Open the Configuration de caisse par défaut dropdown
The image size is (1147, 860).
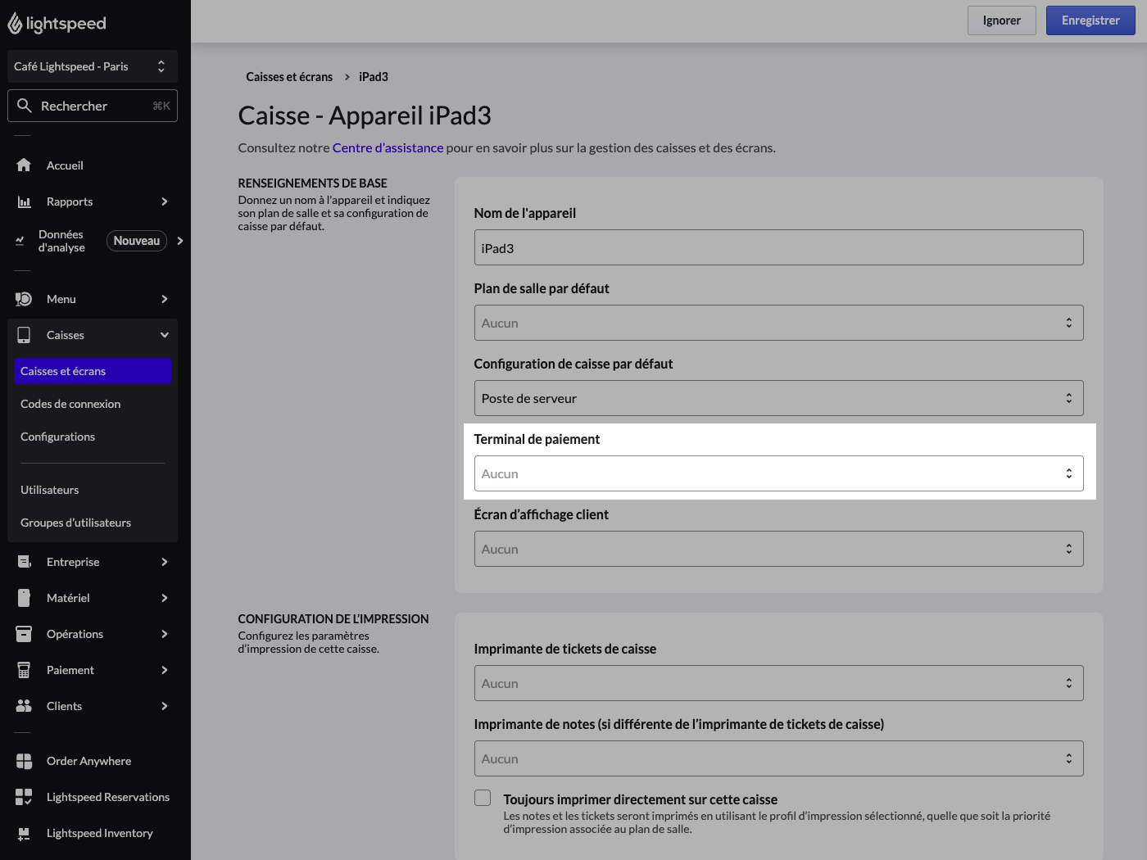click(778, 398)
